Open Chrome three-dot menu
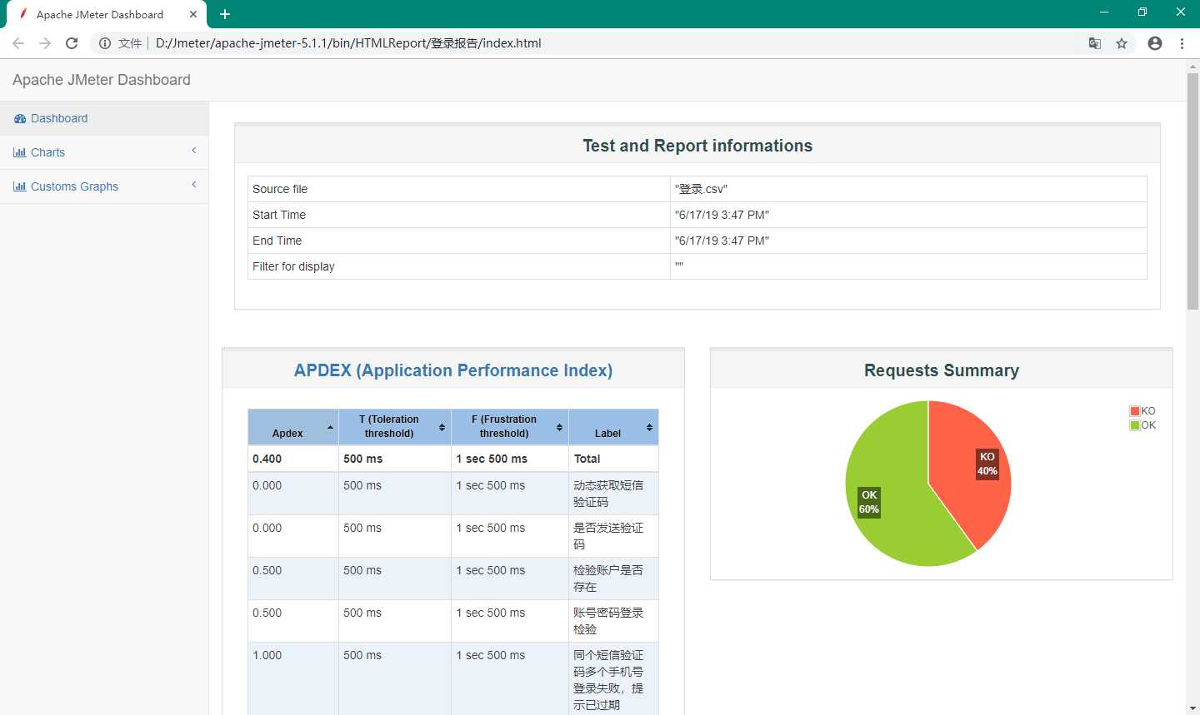This screenshot has width=1200, height=715. [x=1182, y=43]
